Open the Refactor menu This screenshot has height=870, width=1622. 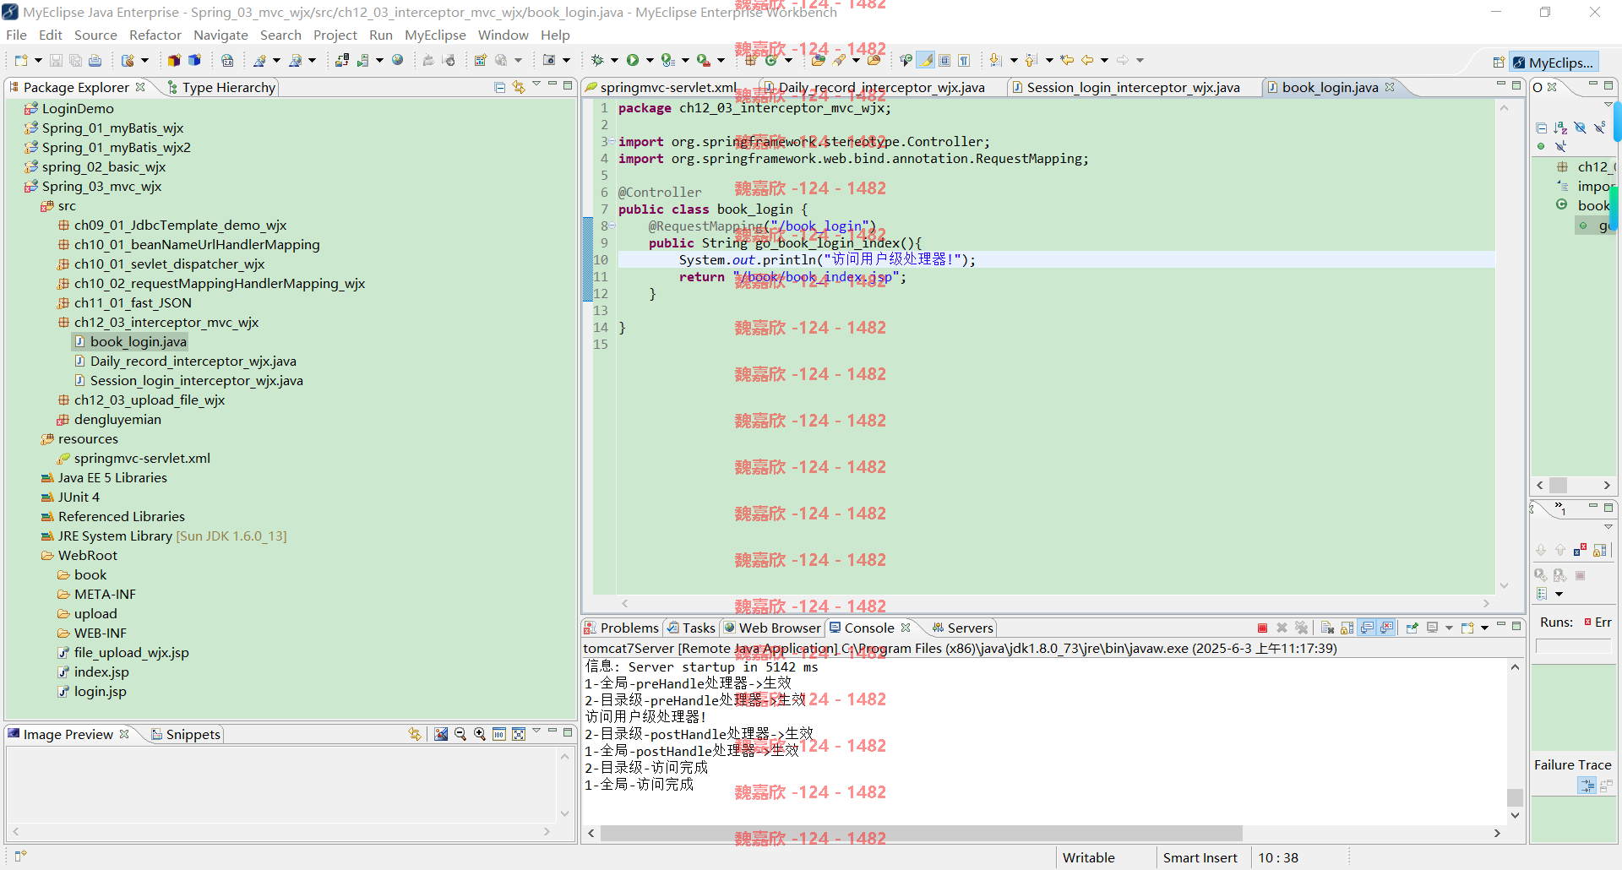[155, 35]
